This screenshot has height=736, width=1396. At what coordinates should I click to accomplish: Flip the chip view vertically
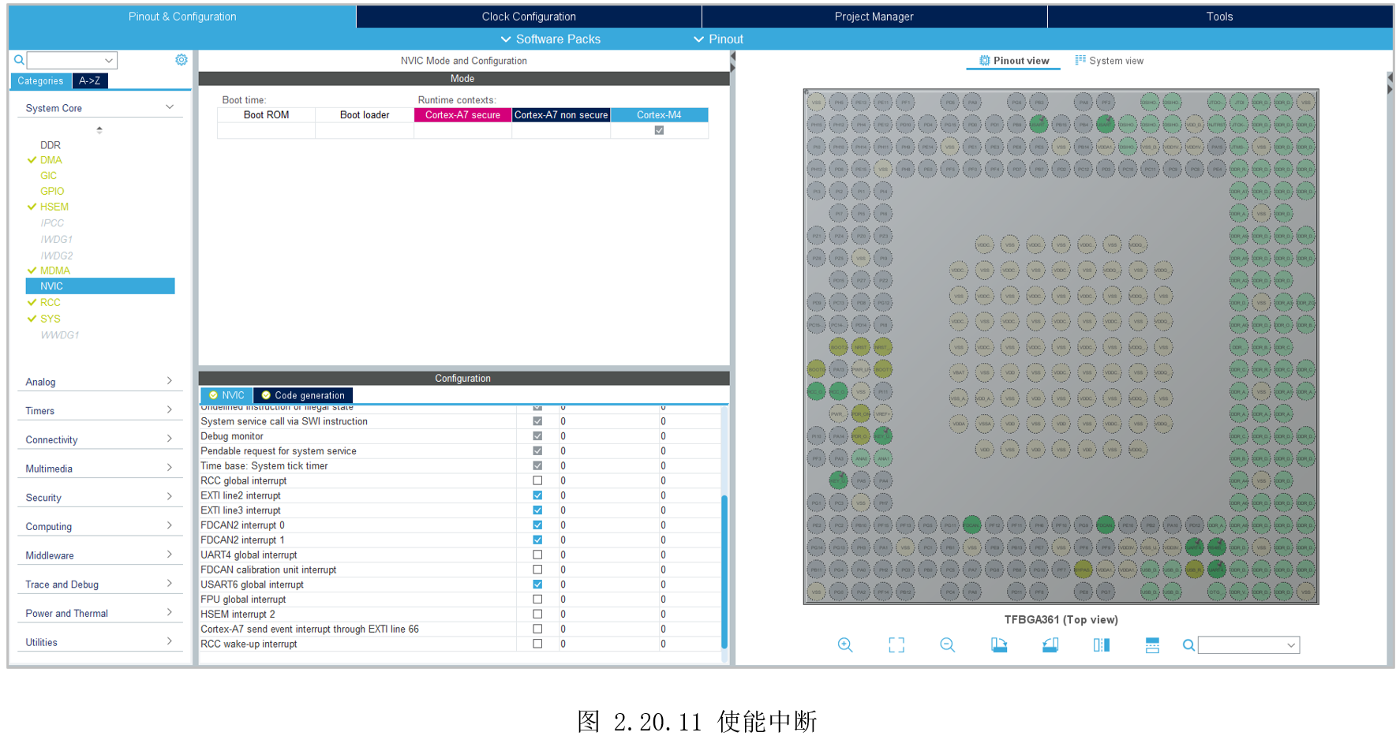[1152, 645]
